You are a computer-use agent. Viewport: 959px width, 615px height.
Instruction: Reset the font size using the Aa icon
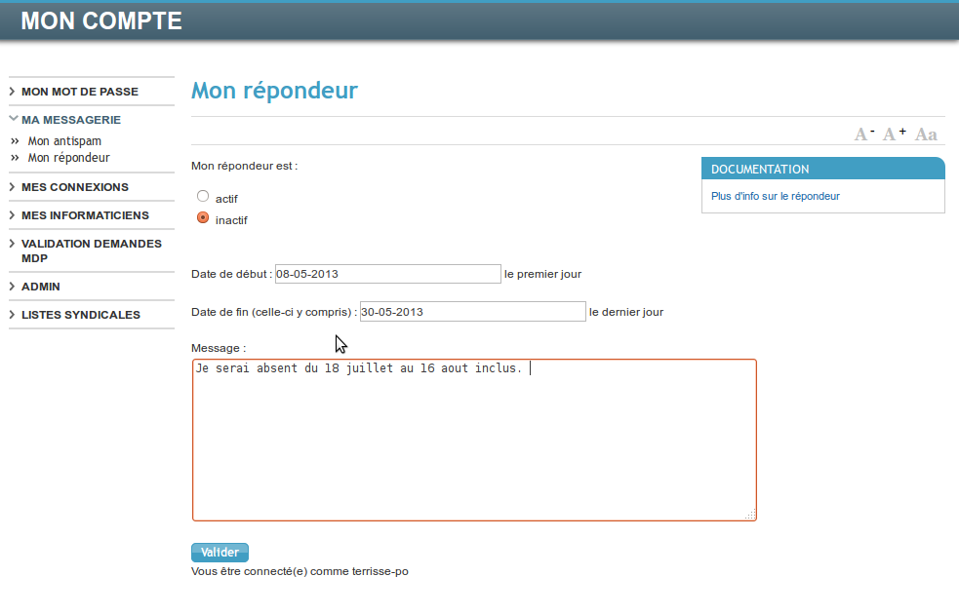click(924, 134)
